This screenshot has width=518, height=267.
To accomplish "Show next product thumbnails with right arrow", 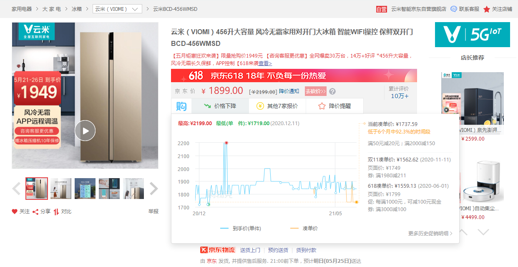I will pos(154,189).
